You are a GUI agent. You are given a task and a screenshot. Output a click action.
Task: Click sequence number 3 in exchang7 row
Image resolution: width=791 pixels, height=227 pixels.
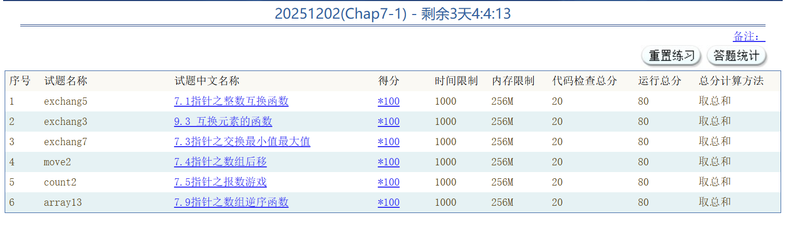(x=11, y=141)
